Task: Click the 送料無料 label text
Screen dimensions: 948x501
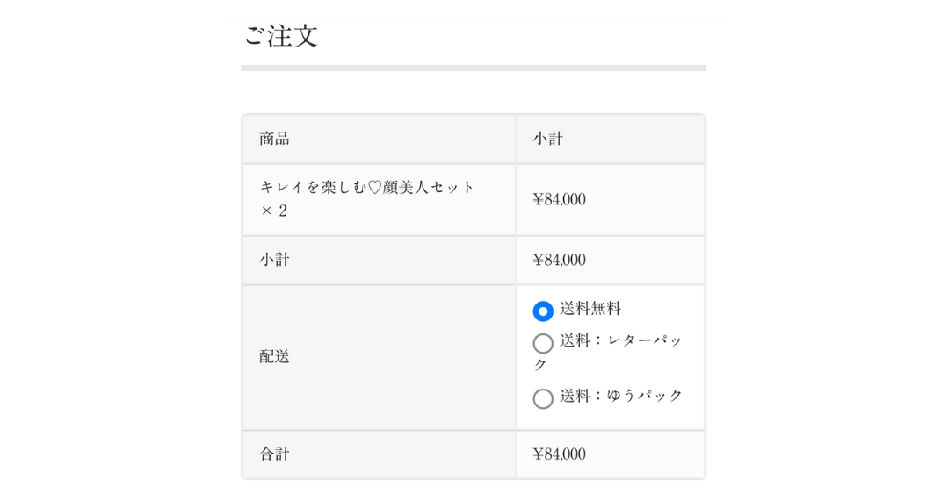Action: (x=590, y=309)
